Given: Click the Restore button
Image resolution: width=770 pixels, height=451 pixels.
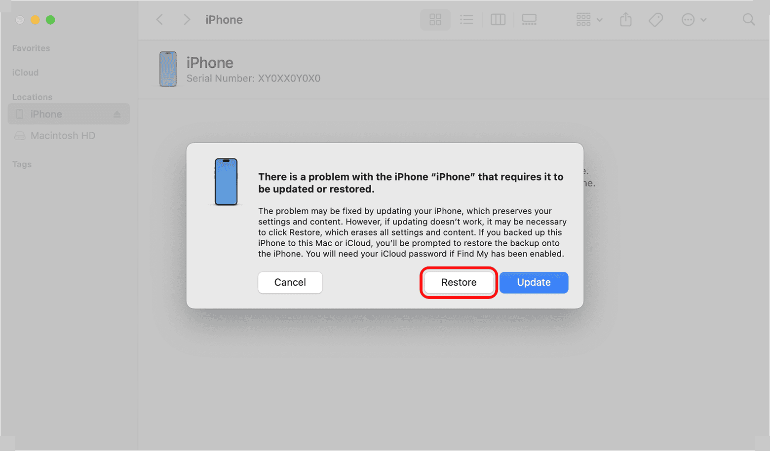Looking at the screenshot, I should [459, 283].
